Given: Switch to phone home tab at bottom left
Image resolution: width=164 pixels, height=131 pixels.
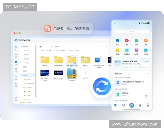Looking at the screenshot, I should pyautogui.click(x=115, y=105).
